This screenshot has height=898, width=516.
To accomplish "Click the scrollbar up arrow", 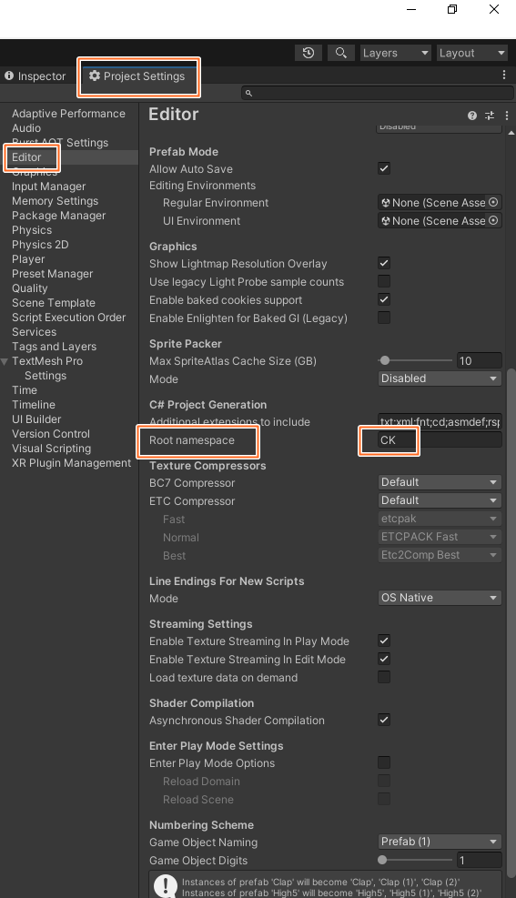I will 511,132.
